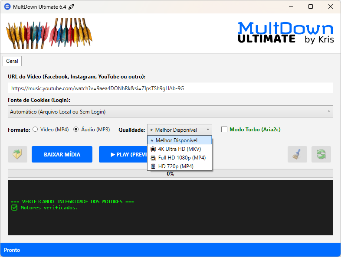Viewport: 341px width, 257px height.
Task: Click the 'Fonte de Cookies (Login):' label
Action: coord(39,100)
